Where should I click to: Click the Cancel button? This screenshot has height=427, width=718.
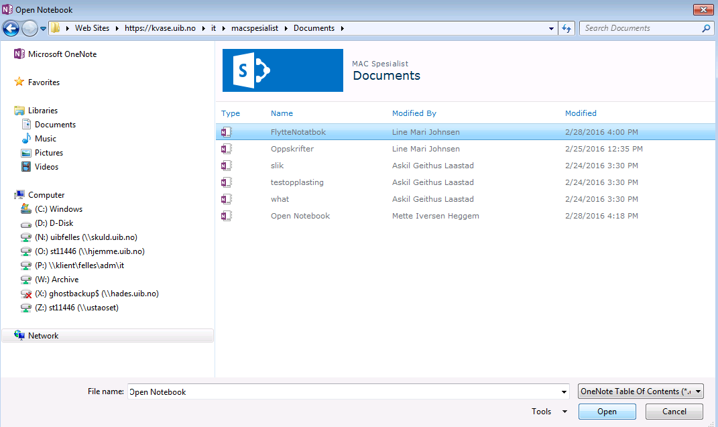click(674, 412)
